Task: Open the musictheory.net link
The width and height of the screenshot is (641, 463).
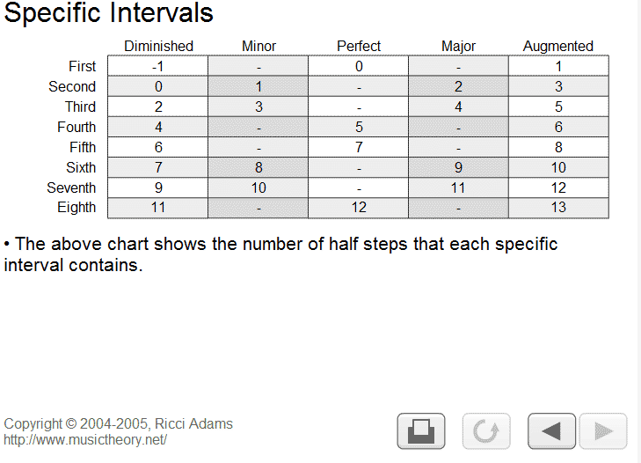Action: pyautogui.click(x=85, y=439)
